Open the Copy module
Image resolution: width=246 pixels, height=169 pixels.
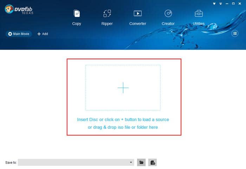pyautogui.click(x=77, y=17)
